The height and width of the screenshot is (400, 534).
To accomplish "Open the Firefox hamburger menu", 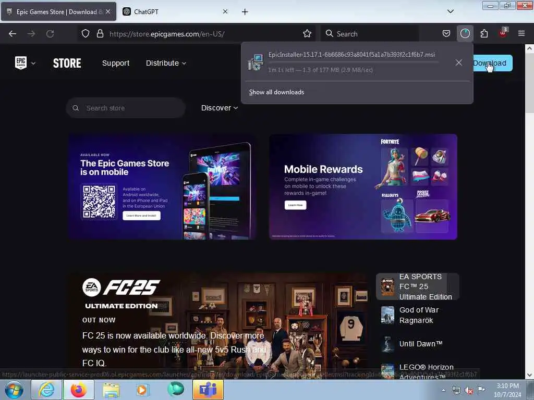I will [521, 33].
